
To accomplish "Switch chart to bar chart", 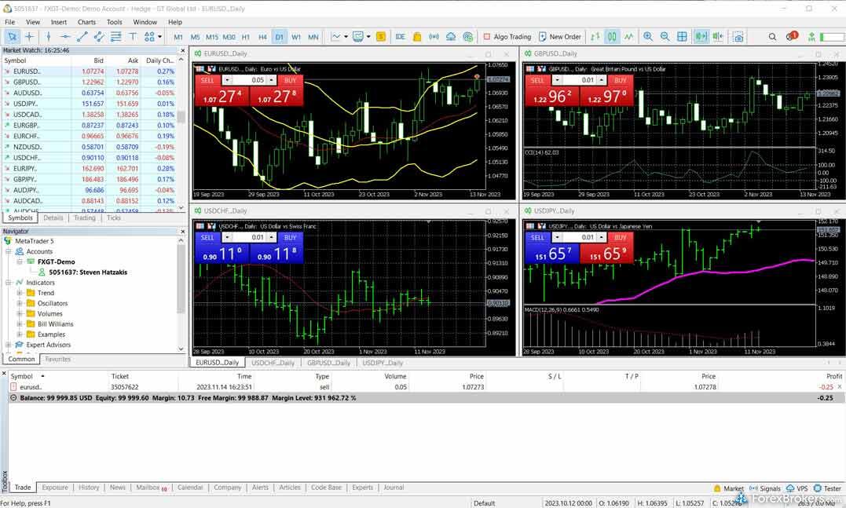I will 595,37.
